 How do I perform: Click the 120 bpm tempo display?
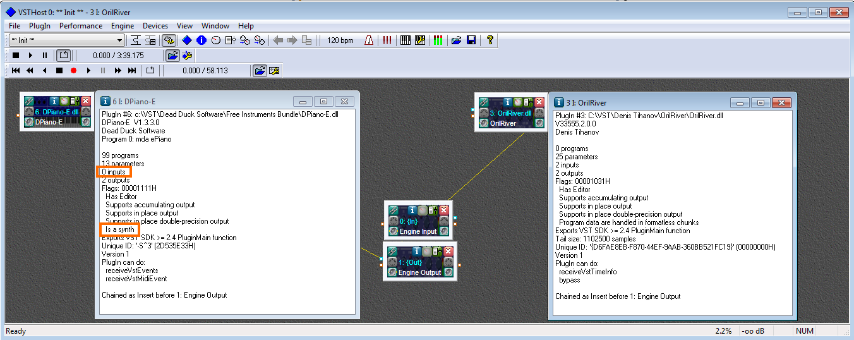tap(340, 40)
